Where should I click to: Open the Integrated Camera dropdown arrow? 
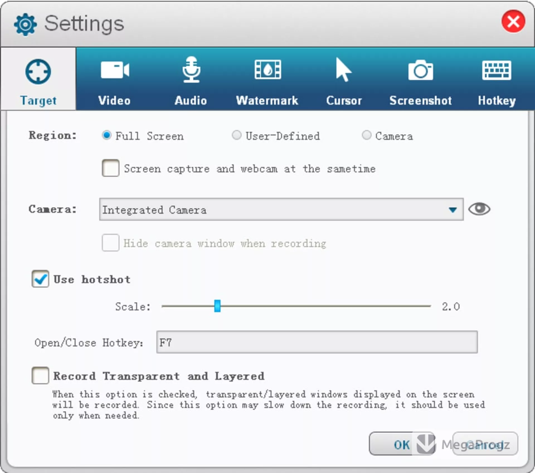453,210
